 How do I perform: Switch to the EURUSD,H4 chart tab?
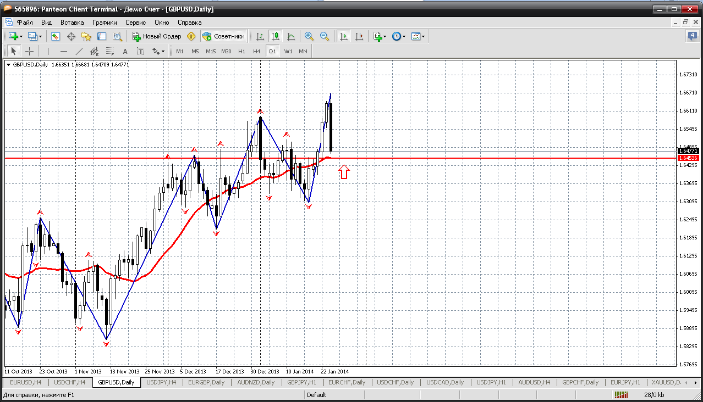(25, 382)
